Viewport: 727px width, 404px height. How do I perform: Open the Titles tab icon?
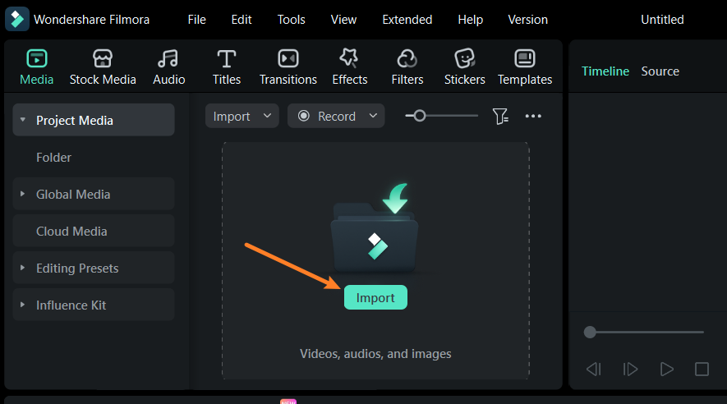(227, 59)
